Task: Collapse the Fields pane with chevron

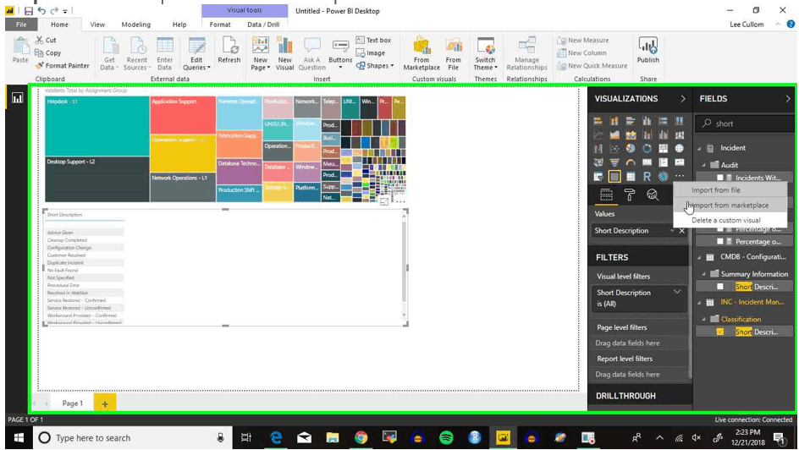Action: (x=788, y=99)
